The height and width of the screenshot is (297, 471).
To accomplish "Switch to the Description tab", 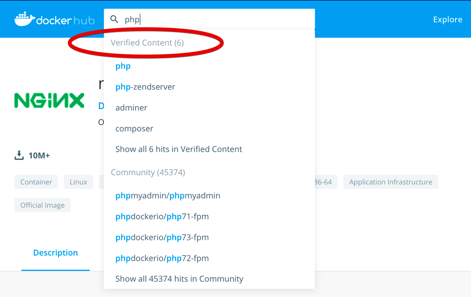I will (55, 252).
